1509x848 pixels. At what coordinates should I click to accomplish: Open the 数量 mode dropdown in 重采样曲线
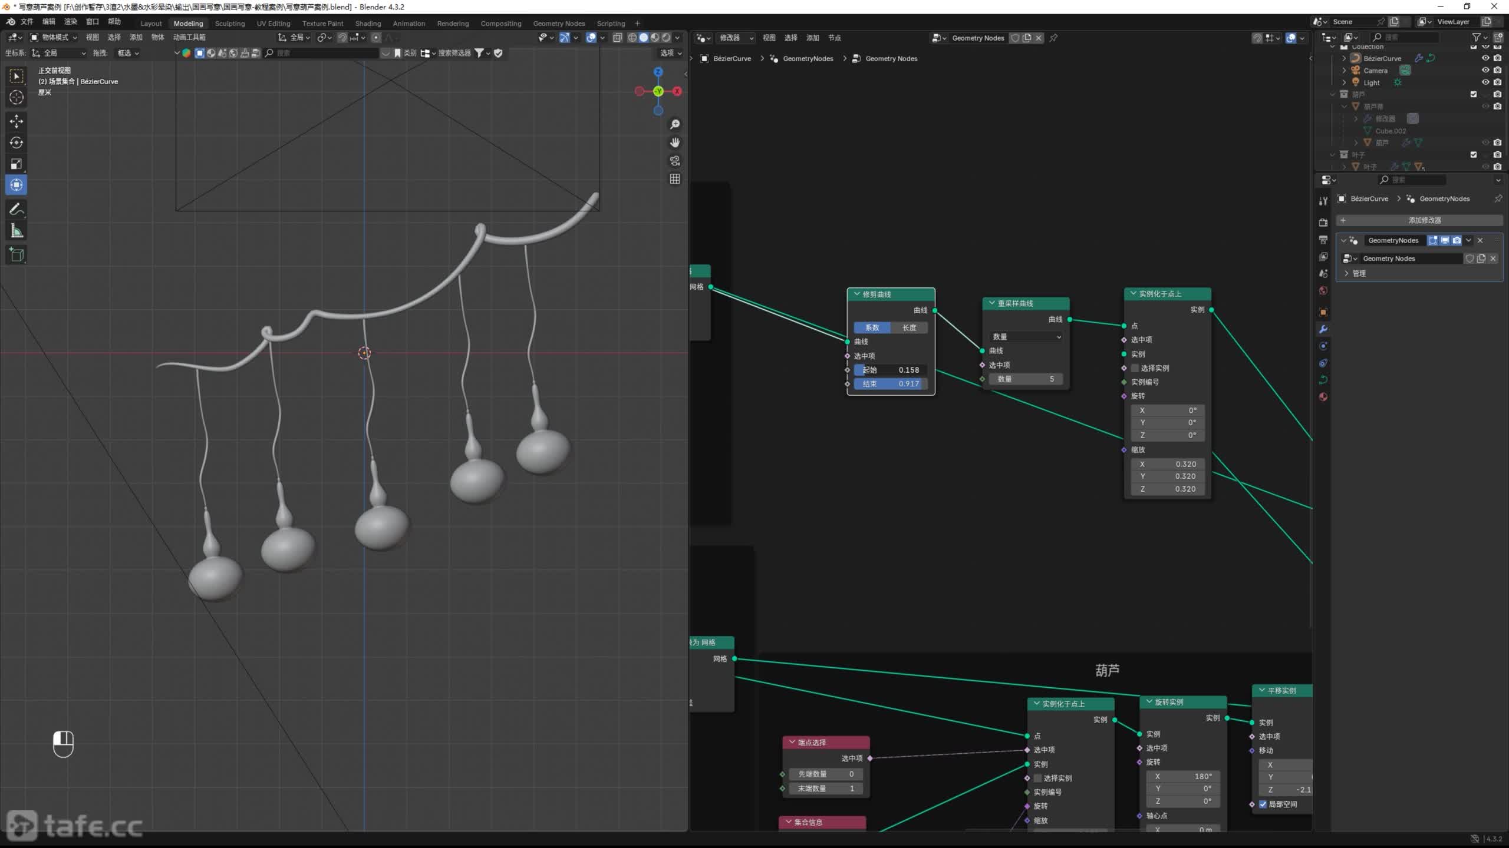(1026, 337)
